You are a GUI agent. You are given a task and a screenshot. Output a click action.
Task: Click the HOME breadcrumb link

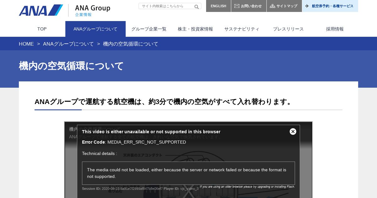point(26,44)
